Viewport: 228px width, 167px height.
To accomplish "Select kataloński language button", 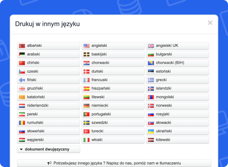I will click(49, 97).
